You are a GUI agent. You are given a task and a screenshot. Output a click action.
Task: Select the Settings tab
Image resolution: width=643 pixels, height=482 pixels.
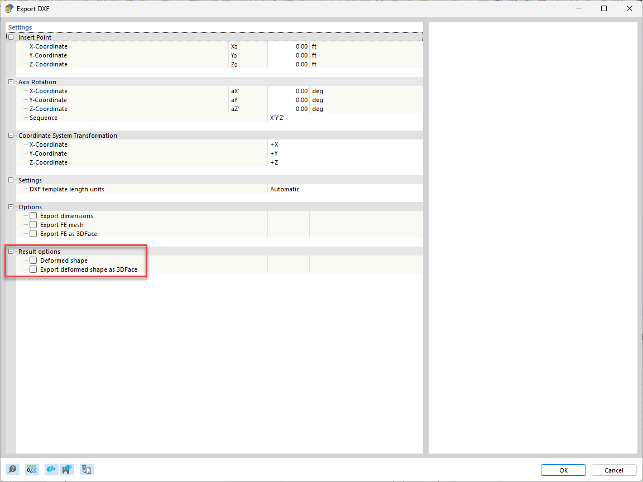tap(20, 27)
